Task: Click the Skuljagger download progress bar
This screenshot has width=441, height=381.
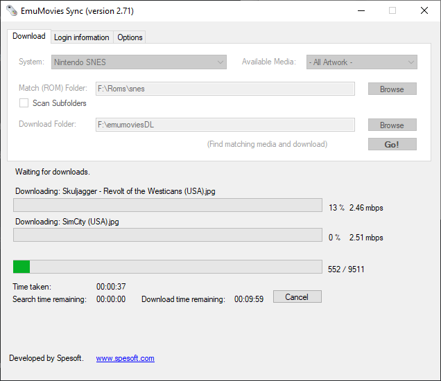Action: click(167, 205)
